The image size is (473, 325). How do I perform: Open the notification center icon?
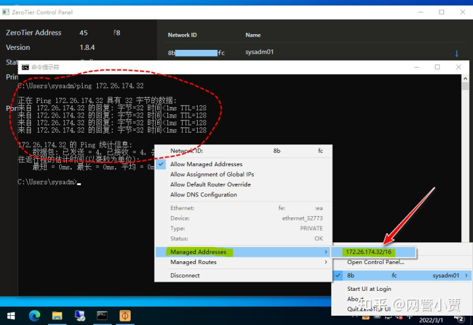[x=459, y=318]
